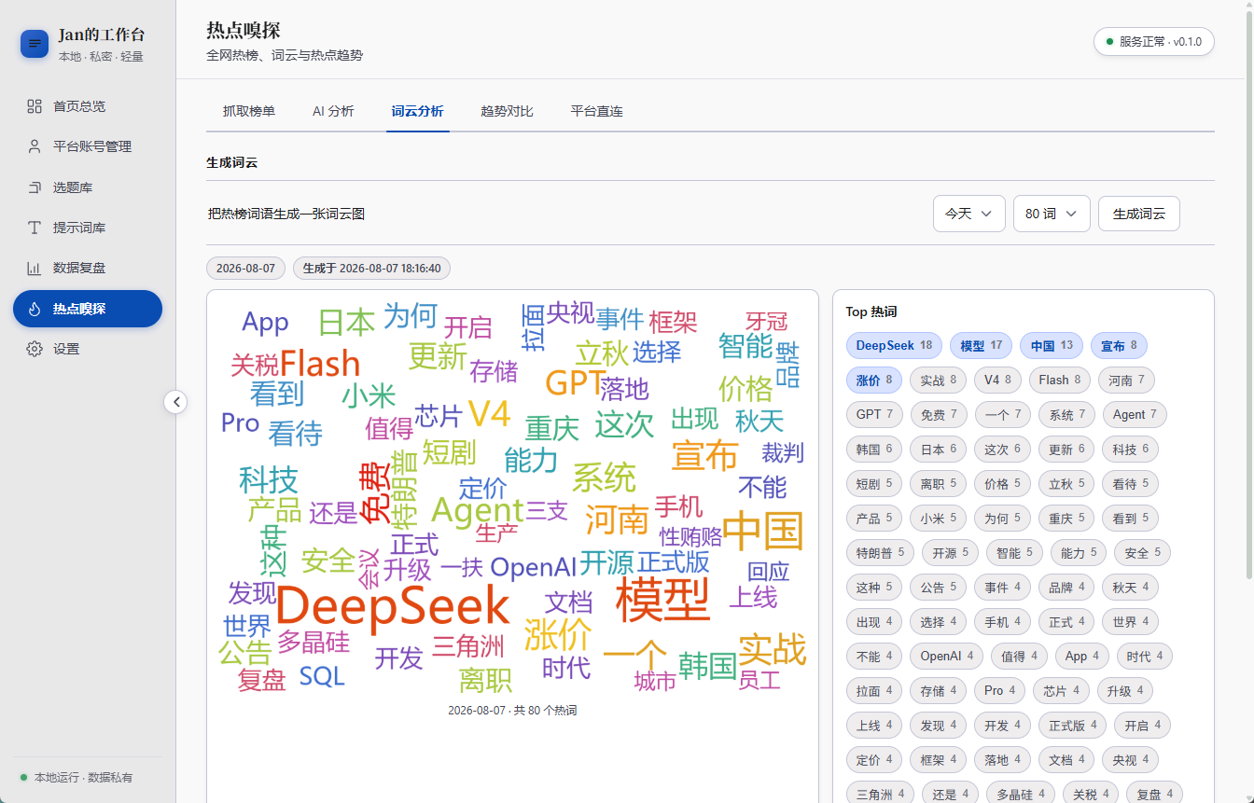Click the 生成于 2026-08-07 18:16:40 chip
1254x803 pixels.
click(371, 269)
